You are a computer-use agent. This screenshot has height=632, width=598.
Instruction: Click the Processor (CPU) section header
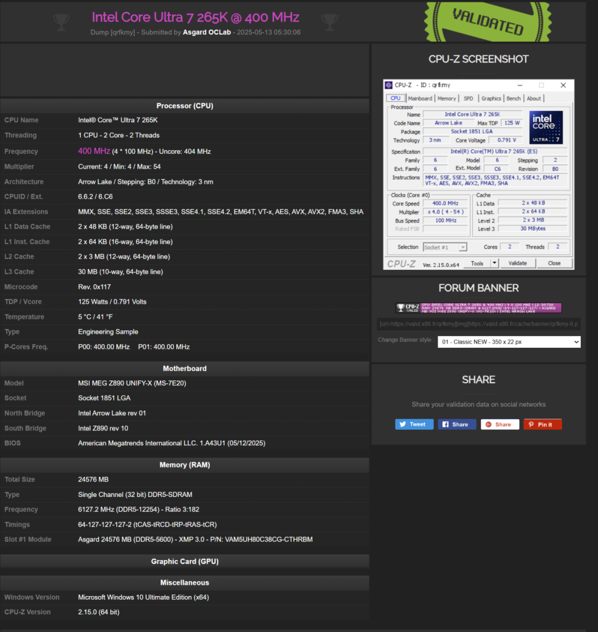(184, 106)
